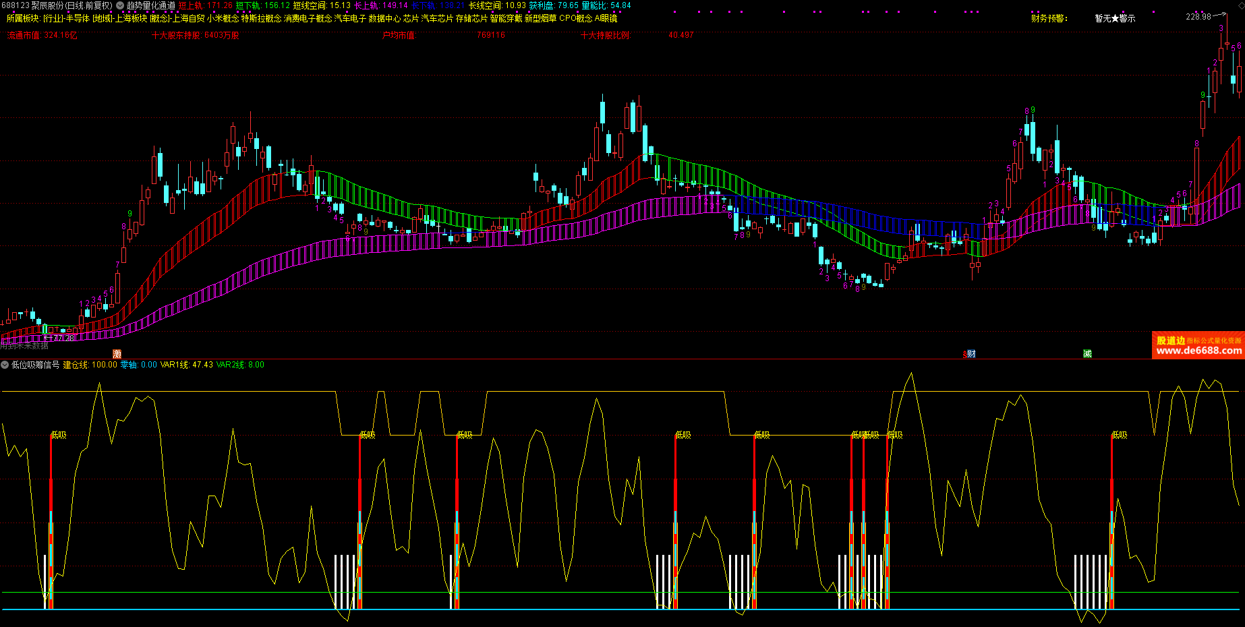Click the 存储芯片 concept tag
The width and height of the screenshot is (1245, 627).
click(x=471, y=18)
